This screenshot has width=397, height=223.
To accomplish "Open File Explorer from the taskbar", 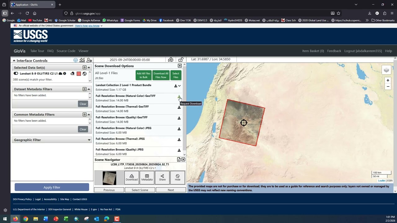I will [36, 219].
